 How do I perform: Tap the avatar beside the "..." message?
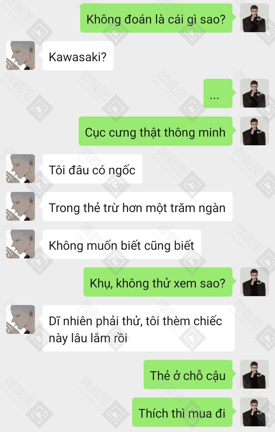click(x=254, y=93)
